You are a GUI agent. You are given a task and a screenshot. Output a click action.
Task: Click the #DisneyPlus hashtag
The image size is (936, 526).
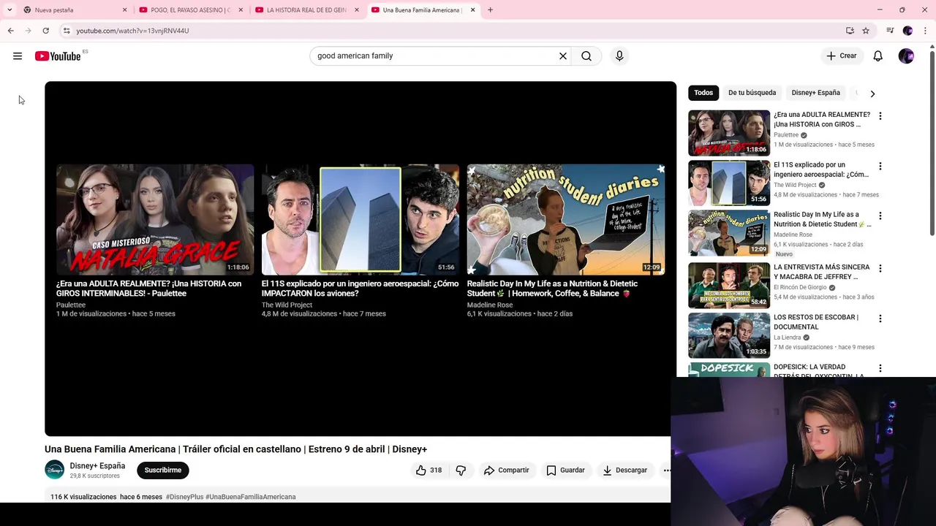(x=184, y=497)
